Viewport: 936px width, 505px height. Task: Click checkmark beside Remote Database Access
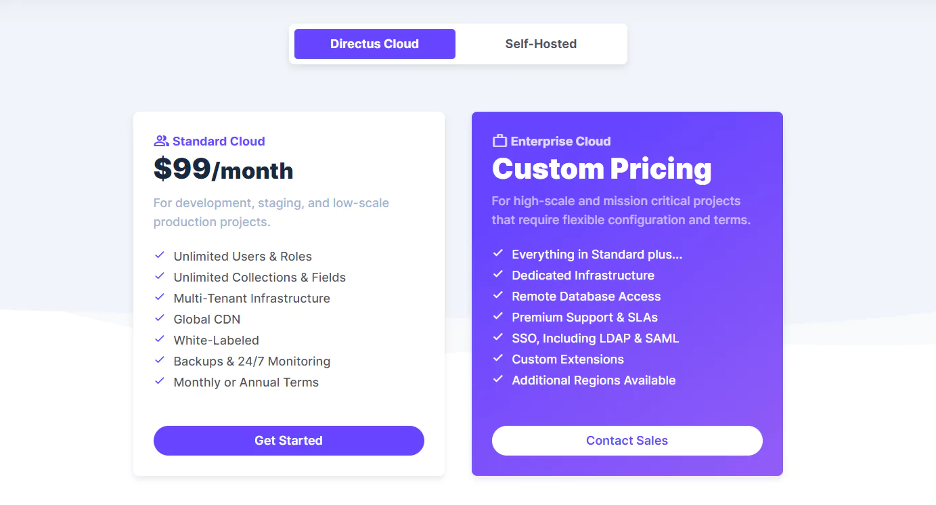click(498, 295)
